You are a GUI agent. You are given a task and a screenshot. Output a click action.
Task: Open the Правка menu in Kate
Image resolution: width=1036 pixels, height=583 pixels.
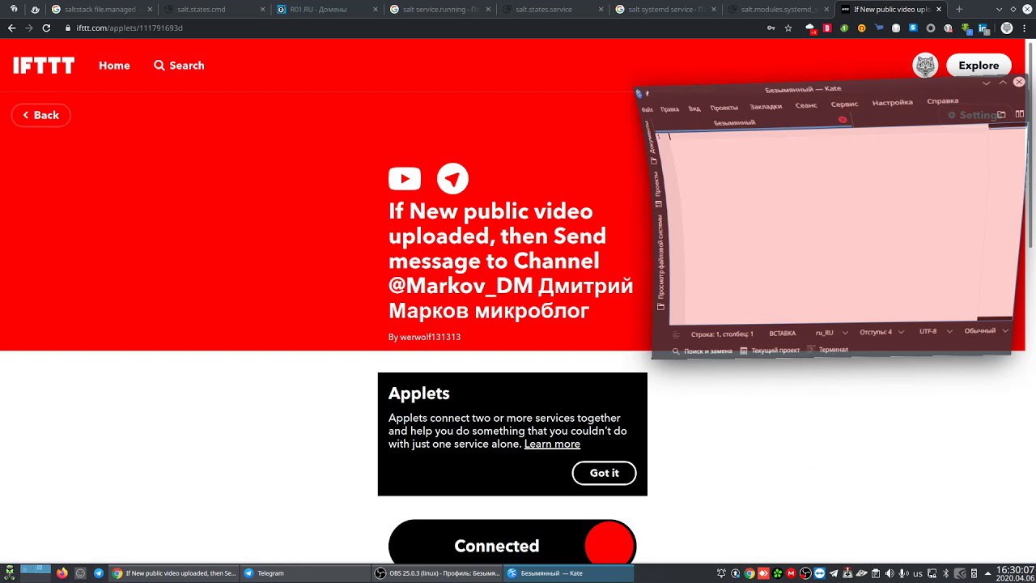[x=669, y=109]
